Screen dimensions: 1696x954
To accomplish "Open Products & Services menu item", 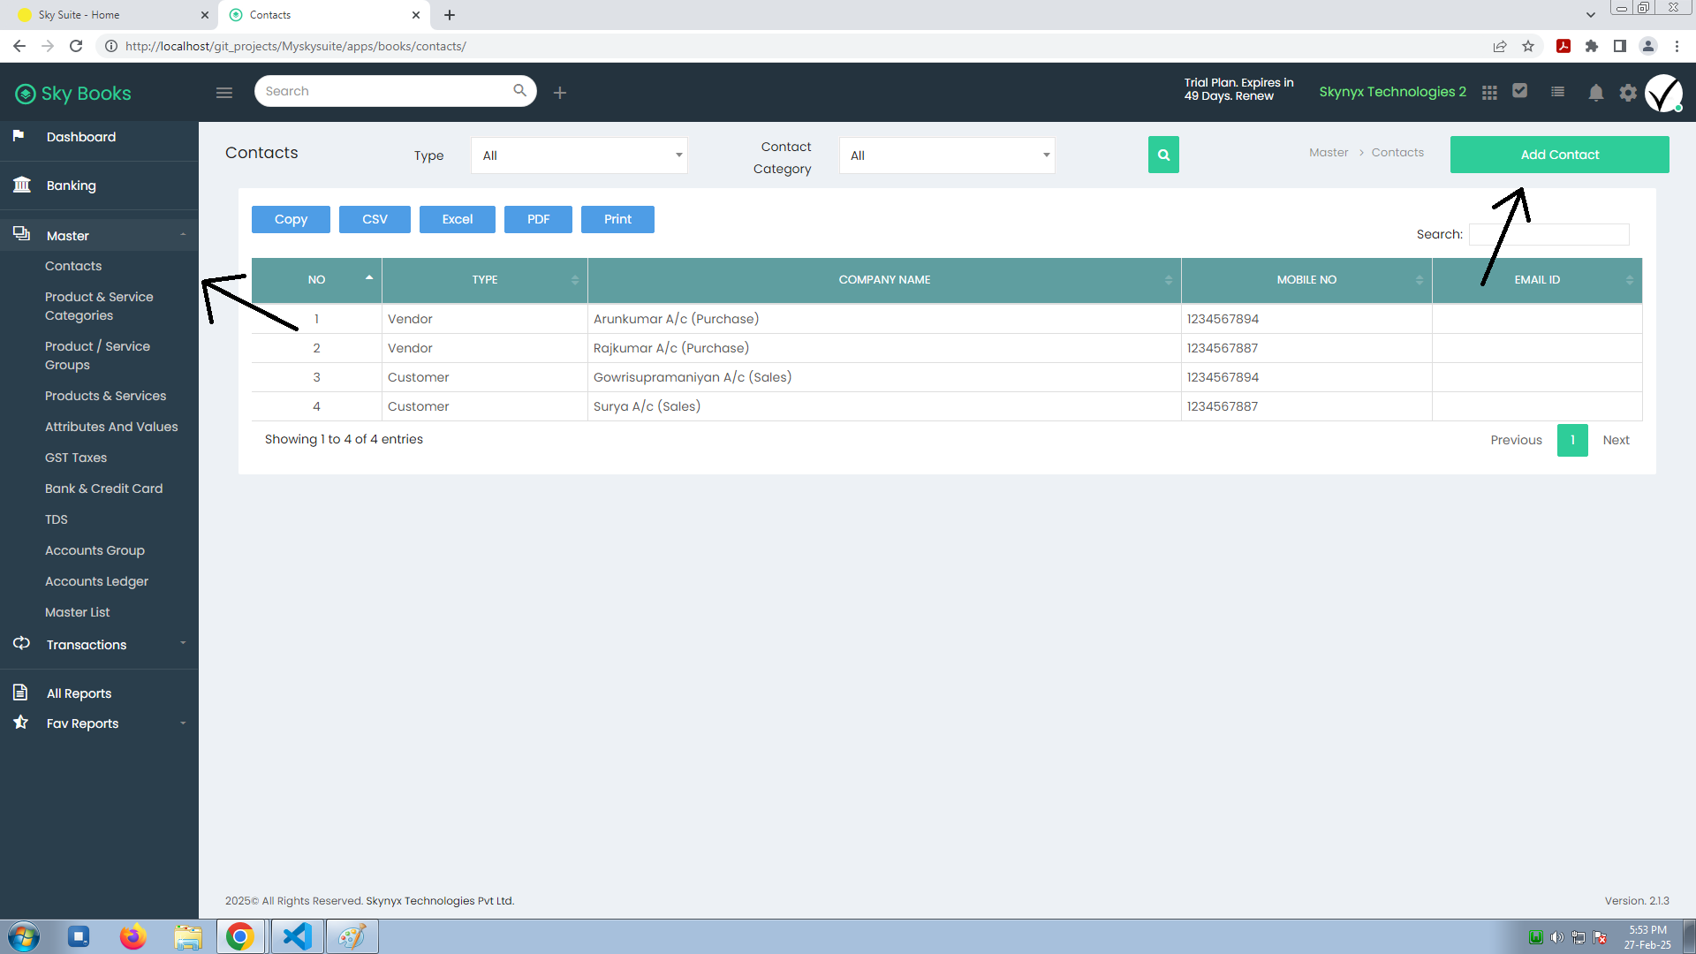I will (105, 396).
